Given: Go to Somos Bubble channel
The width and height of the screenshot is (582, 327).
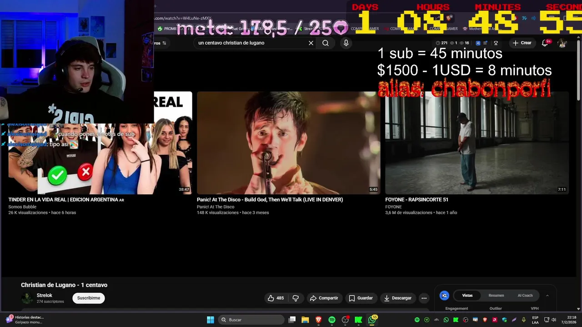Looking at the screenshot, I should pyautogui.click(x=22, y=207).
